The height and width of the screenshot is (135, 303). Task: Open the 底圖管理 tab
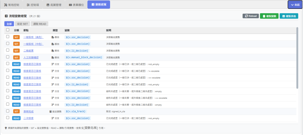(54, 5)
